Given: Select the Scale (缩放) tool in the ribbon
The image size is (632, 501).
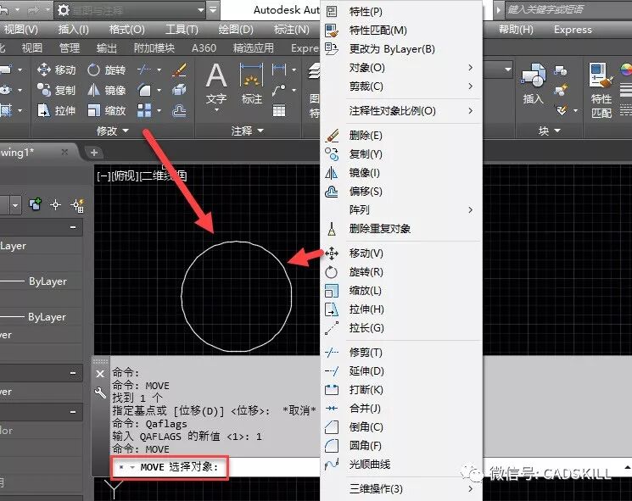Looking at the screenshot, I should coord(106,110).
